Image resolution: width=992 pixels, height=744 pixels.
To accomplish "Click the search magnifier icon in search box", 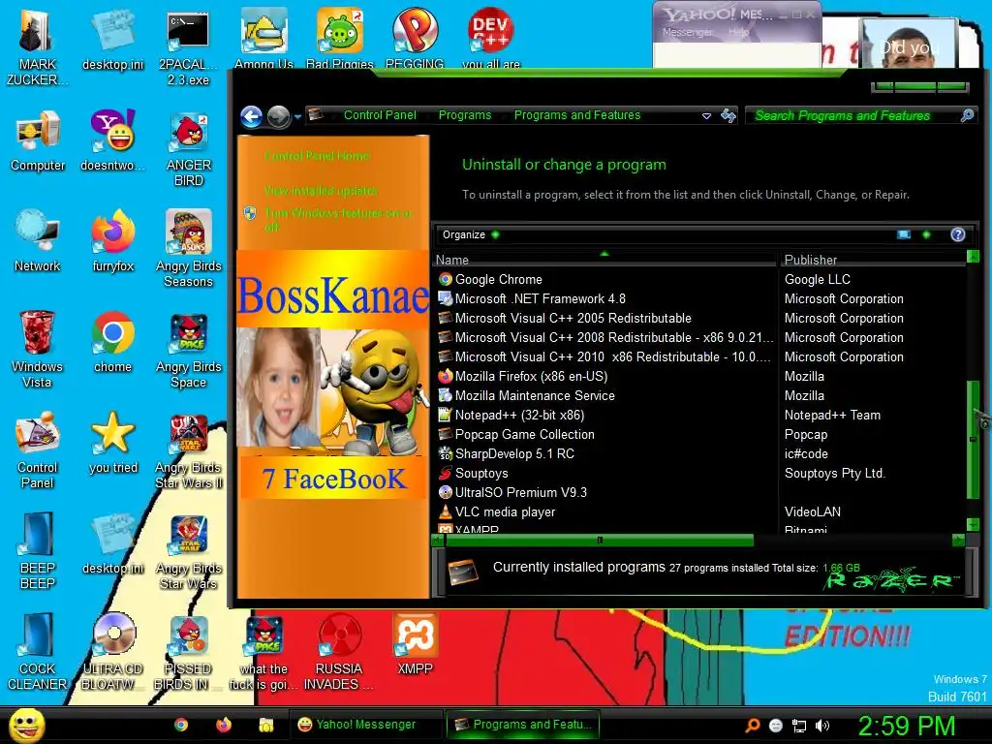I will (x=967, y=115).
